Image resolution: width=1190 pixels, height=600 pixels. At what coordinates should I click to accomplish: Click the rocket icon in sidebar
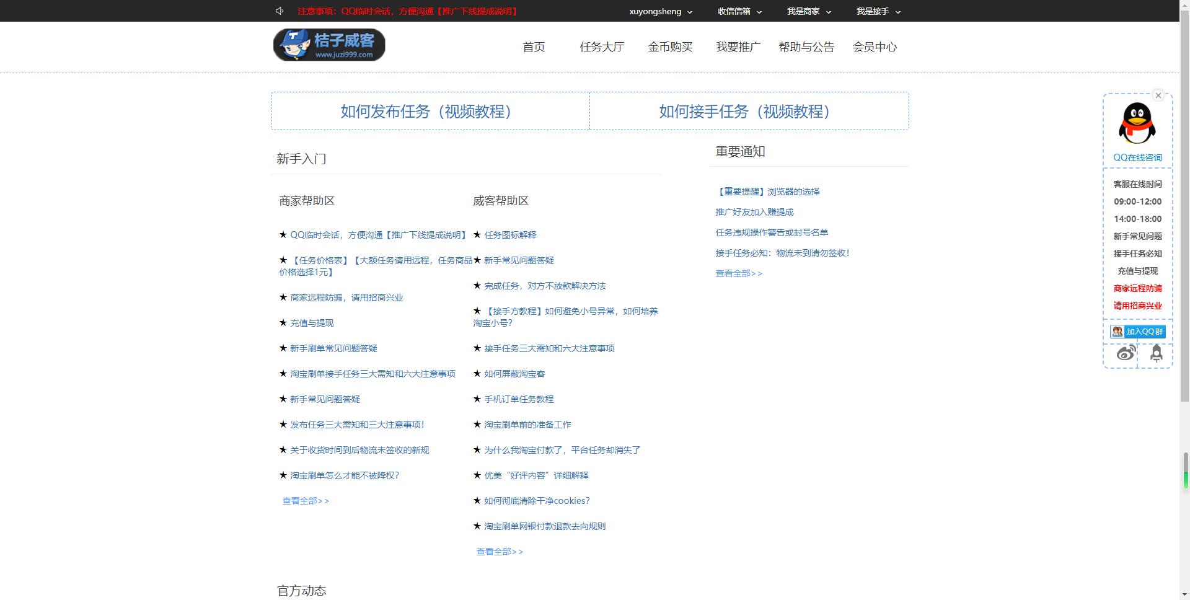pos(1156,353)
